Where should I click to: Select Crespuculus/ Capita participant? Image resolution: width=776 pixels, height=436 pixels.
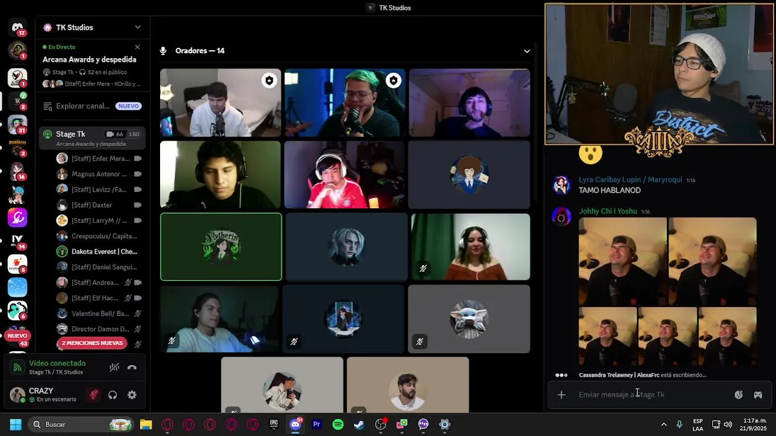point(99,236)
